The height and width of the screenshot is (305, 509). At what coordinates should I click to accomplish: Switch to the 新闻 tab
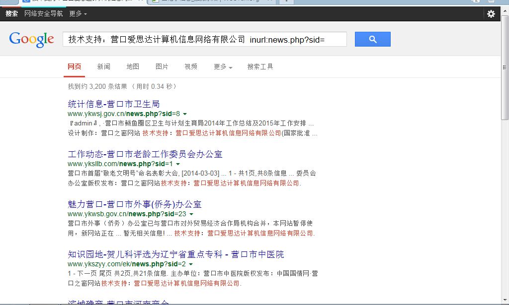click(x=103, y=66)
